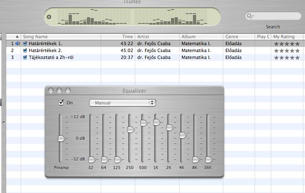
Task: Click the display toggle arrow in iTunes LCD
Action: coord(49,17)
